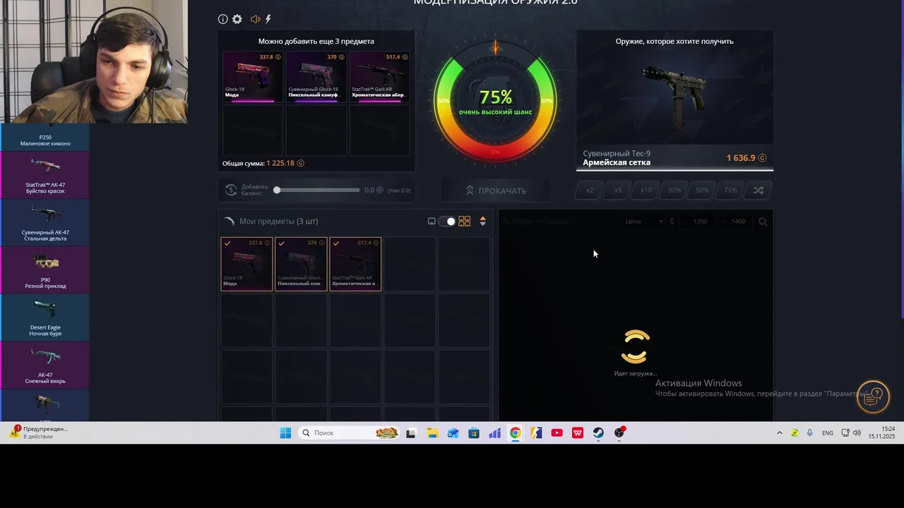This screenshot has width=904, height=508.
Task: Remove Сувенирный Glock-18 from upgrade slots
Action: 316,77
